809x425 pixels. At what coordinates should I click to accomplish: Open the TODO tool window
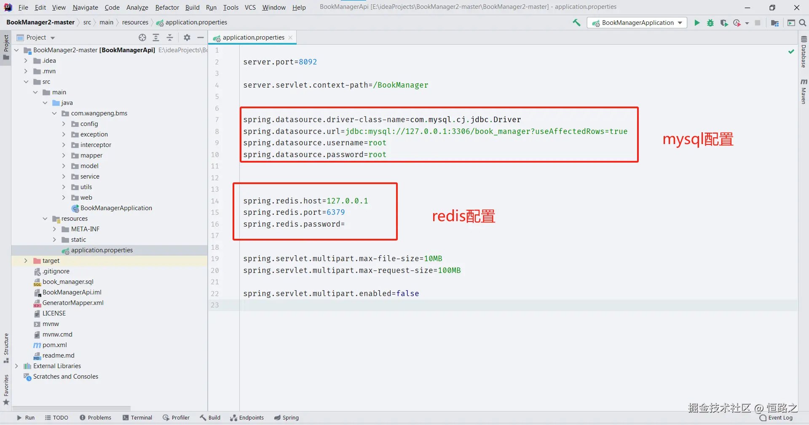click(56, 418)
